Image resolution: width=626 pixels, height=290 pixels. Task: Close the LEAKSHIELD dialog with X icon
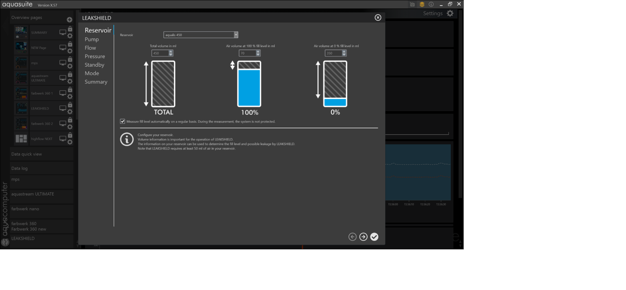tap(378, 18)
